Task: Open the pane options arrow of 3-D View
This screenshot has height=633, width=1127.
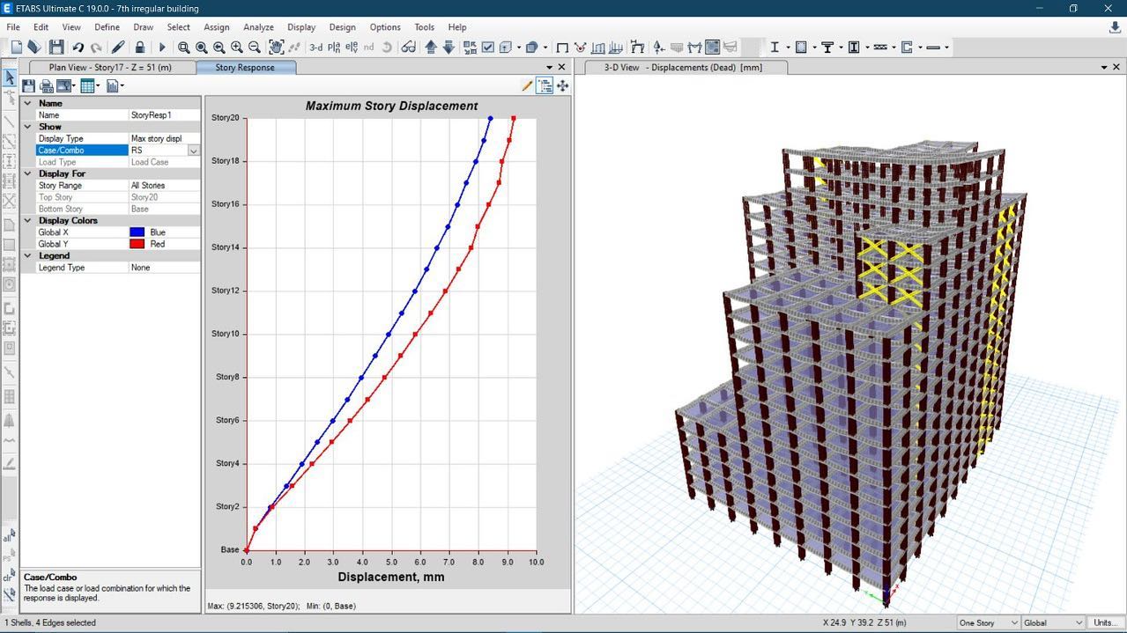Action: (1104, 68)
